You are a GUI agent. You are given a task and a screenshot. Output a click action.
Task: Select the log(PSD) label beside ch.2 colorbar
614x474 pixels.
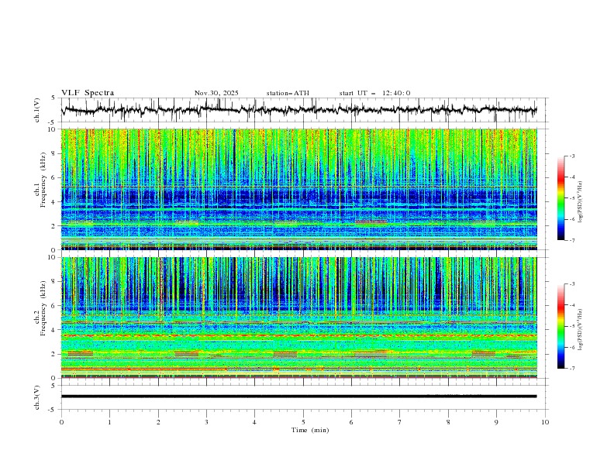pos(580,330)
